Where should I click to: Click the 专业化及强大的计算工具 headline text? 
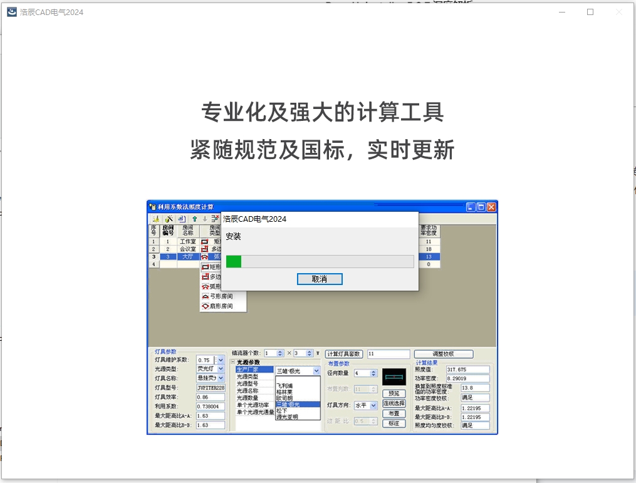pos(323,112)
